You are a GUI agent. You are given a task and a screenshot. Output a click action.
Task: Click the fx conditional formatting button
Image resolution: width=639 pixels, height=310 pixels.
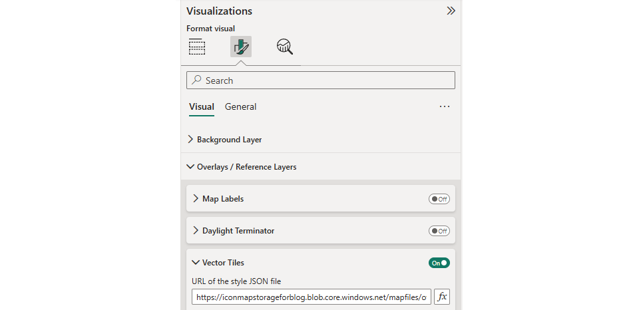(442, 297)
